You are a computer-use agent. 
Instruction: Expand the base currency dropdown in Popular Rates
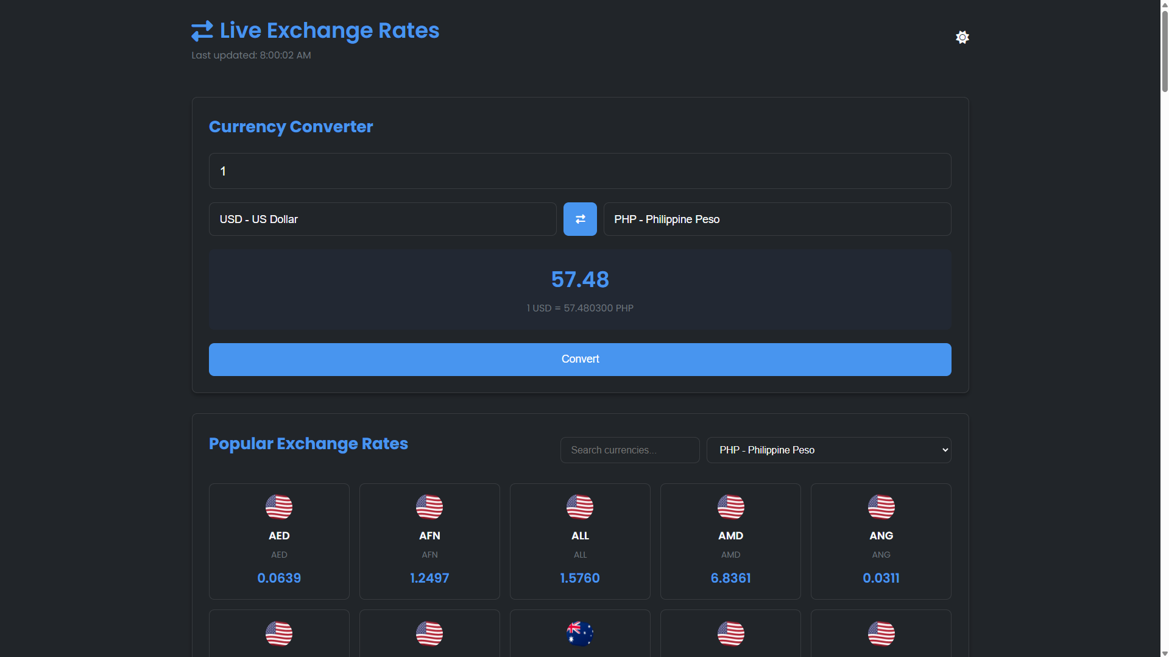(828, 450)
